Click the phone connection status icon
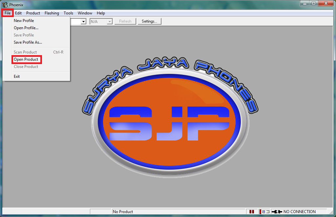336x217 pixels. (264, 212)
